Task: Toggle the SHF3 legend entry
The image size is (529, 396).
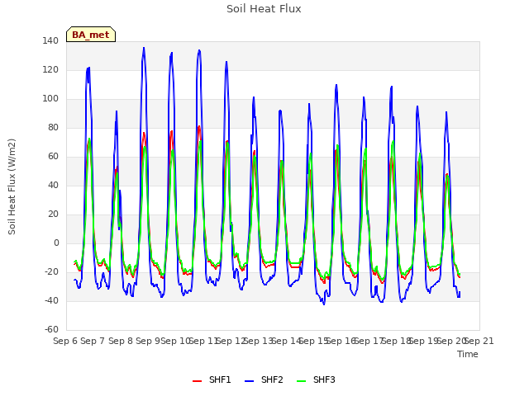Action: pos(316,379)
